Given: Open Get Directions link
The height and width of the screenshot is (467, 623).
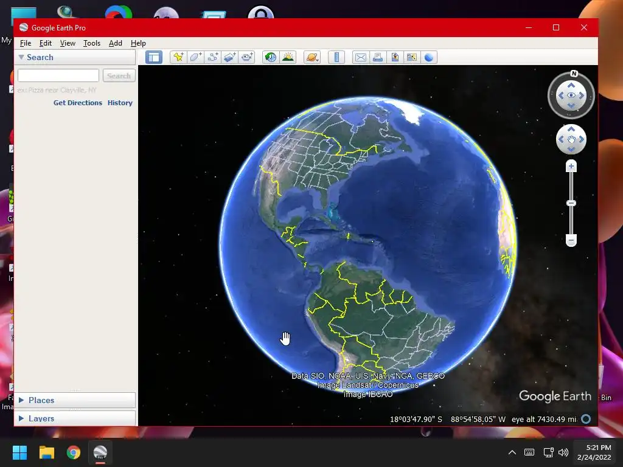Looking at the screenshot, I should point(78,102).
